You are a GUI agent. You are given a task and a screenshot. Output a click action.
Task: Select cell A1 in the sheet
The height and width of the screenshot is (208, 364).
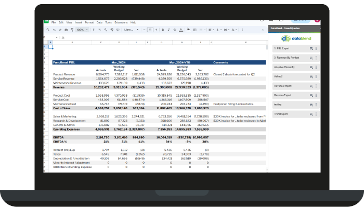click(x=50, y=47)
